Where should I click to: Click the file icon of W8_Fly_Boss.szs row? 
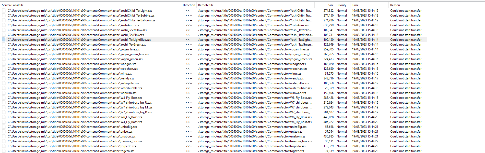[x=4, y=98]
